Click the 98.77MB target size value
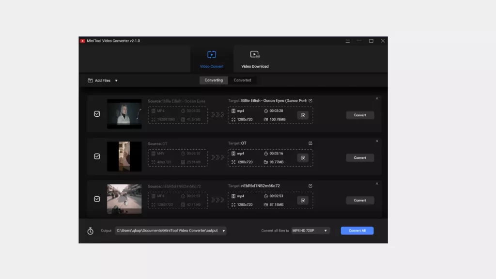The height and width of the screenshot is (279, 496). pyautogui.click(x=277, y=162)
